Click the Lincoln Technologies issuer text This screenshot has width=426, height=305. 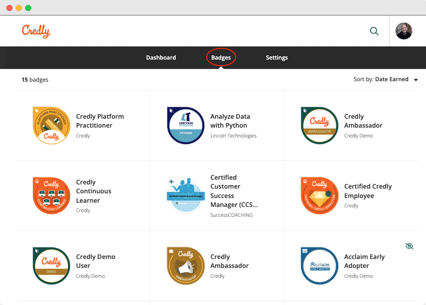[x=233, y=136]
